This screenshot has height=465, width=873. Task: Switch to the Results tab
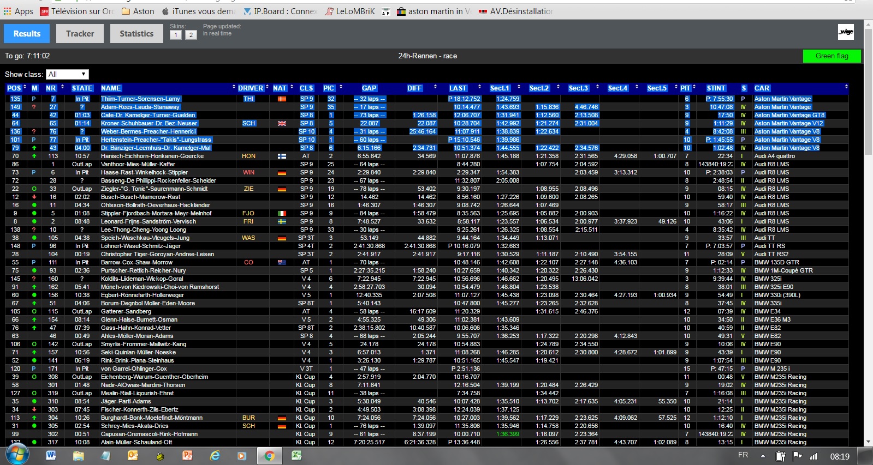pyautogui.click(x=27, y=34)
